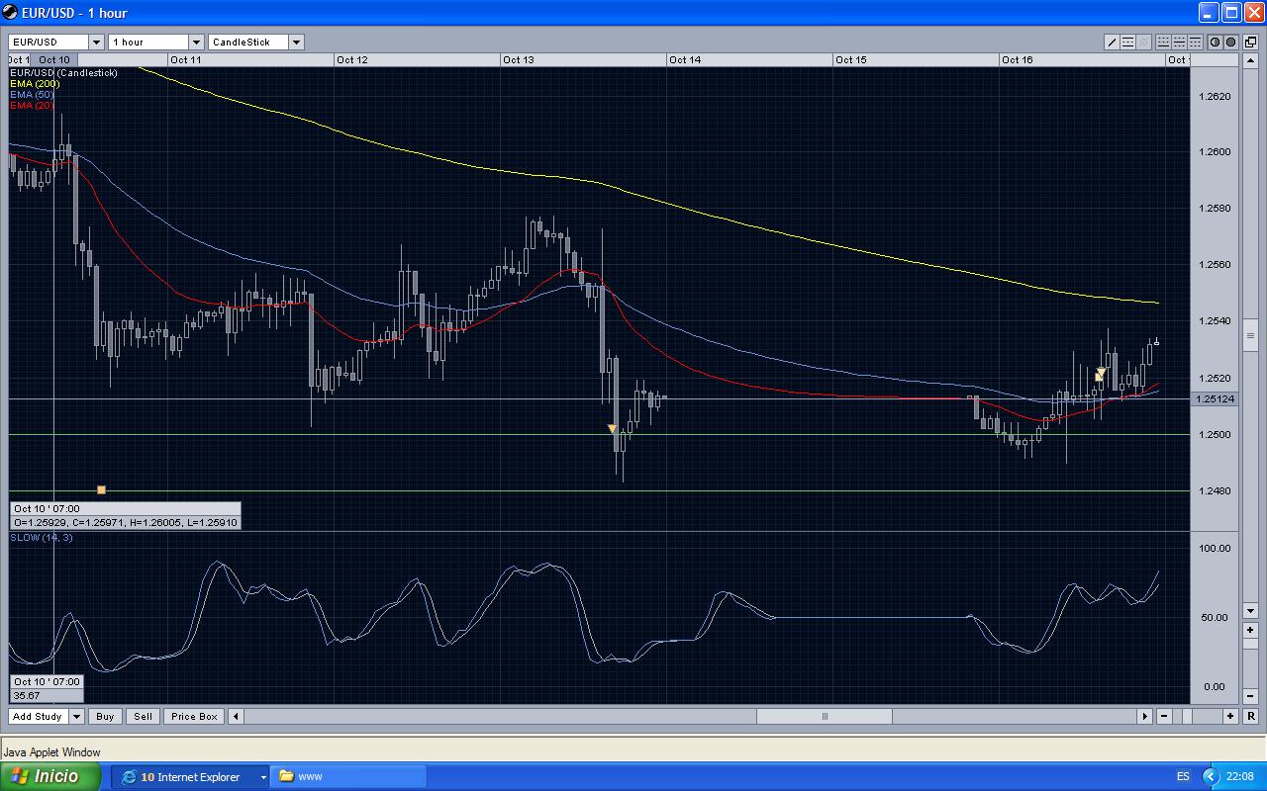Click the Sell button

pyautogui.click(x=144, y=716)
